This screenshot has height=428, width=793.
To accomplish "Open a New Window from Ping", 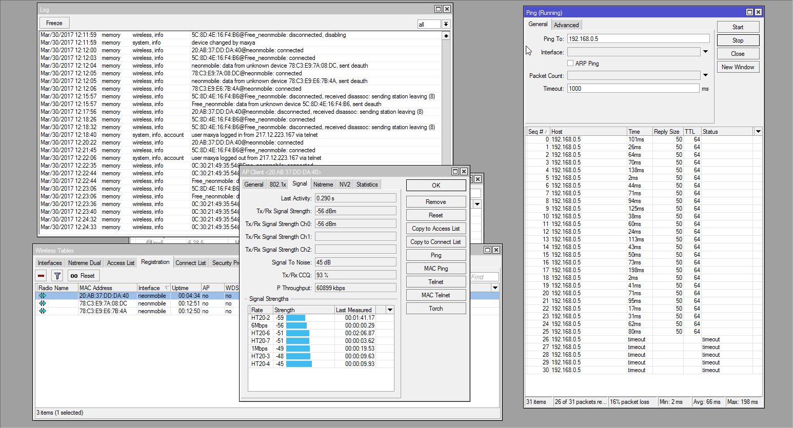I will tap(738, 67).
